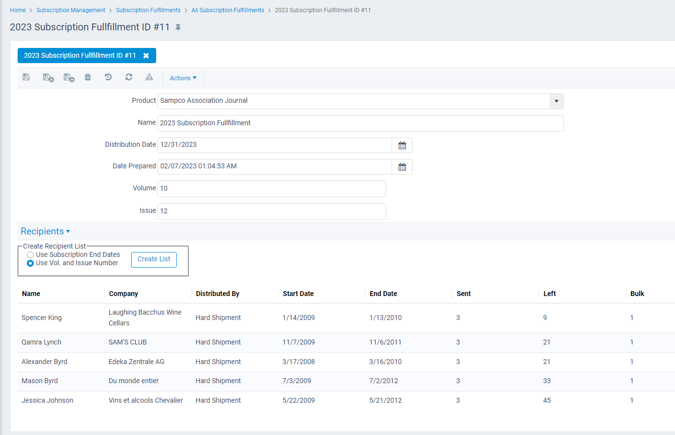This screenshot has width=675, height=435.
Task: Click end date 11/6/2011 cell
Action: (x=385, y=343)
